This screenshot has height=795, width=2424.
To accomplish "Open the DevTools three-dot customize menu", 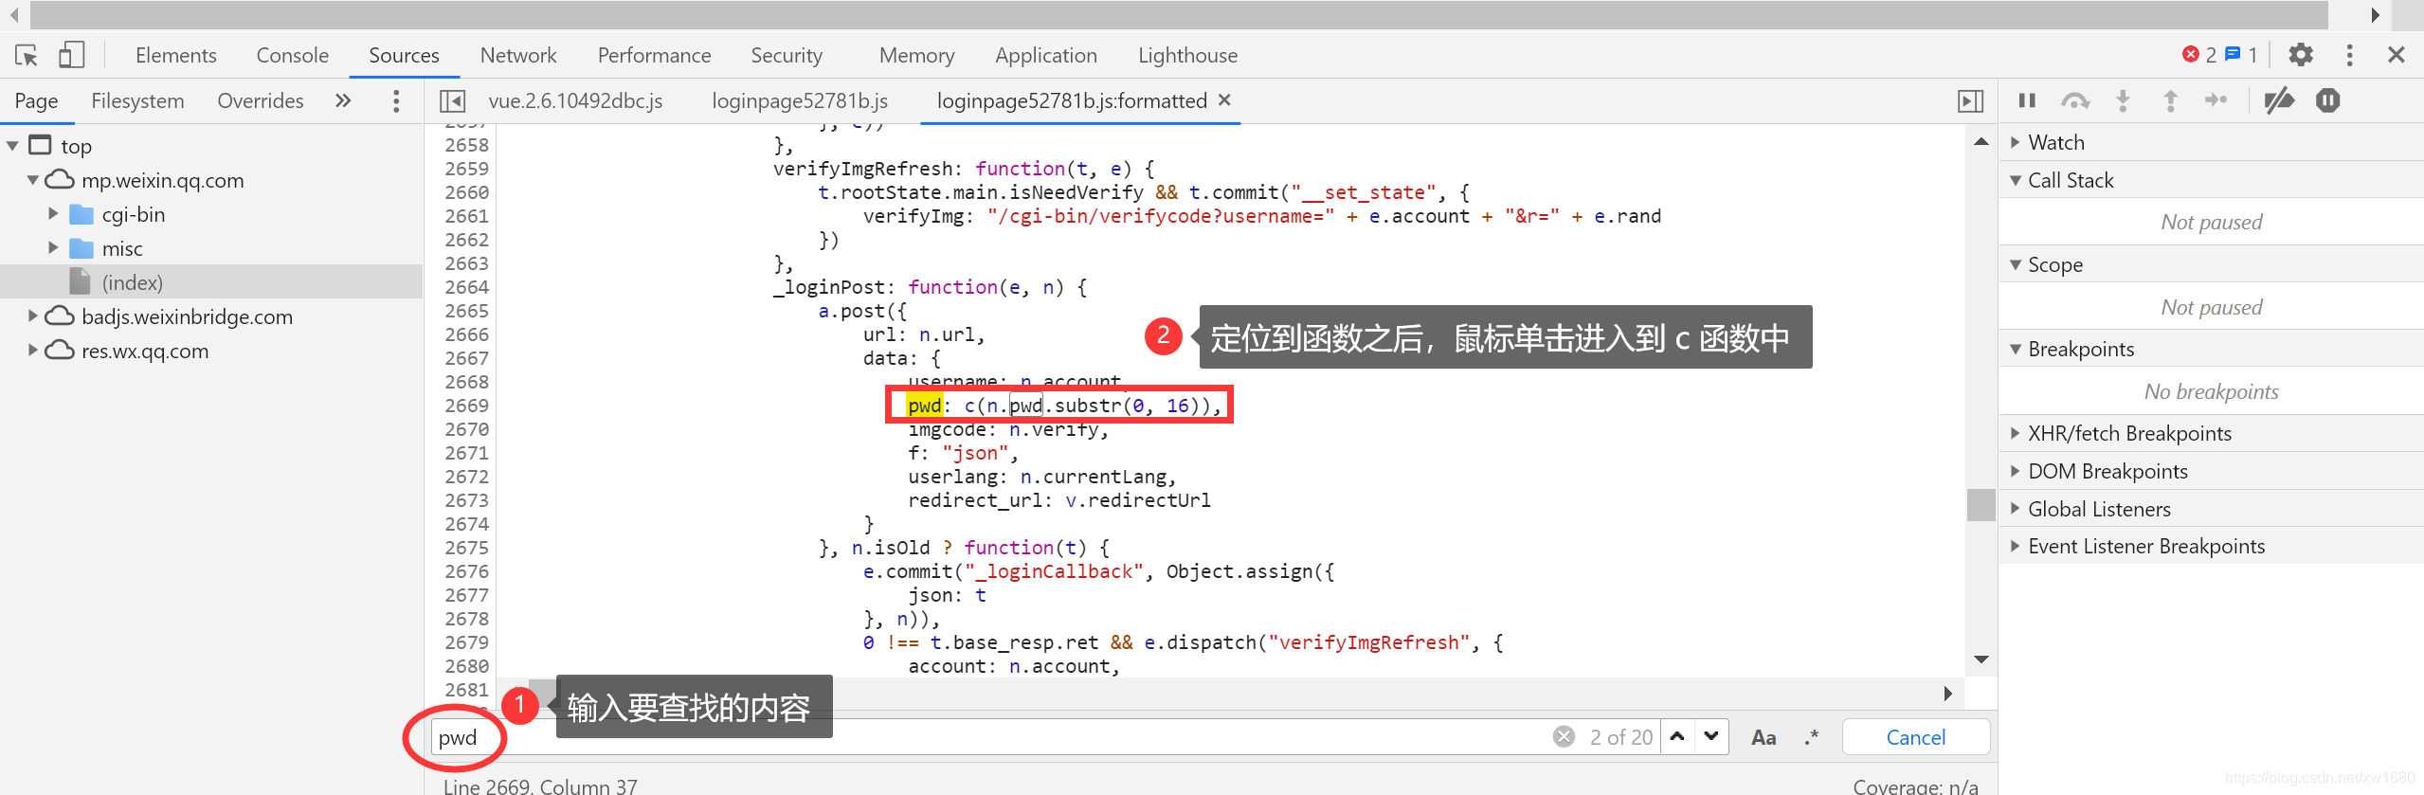I will pyautogui.click(x=2349, y=55).
